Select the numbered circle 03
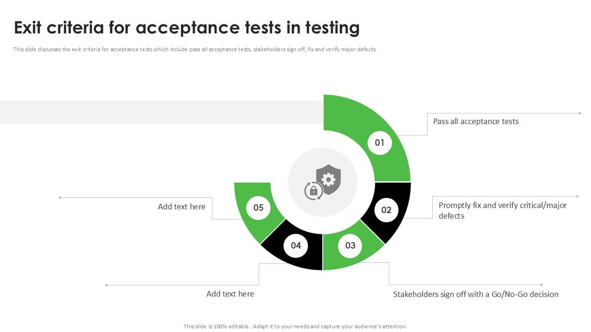Image resolution: width=591 pixels, height=332 pixels. (x=350, y=245)
